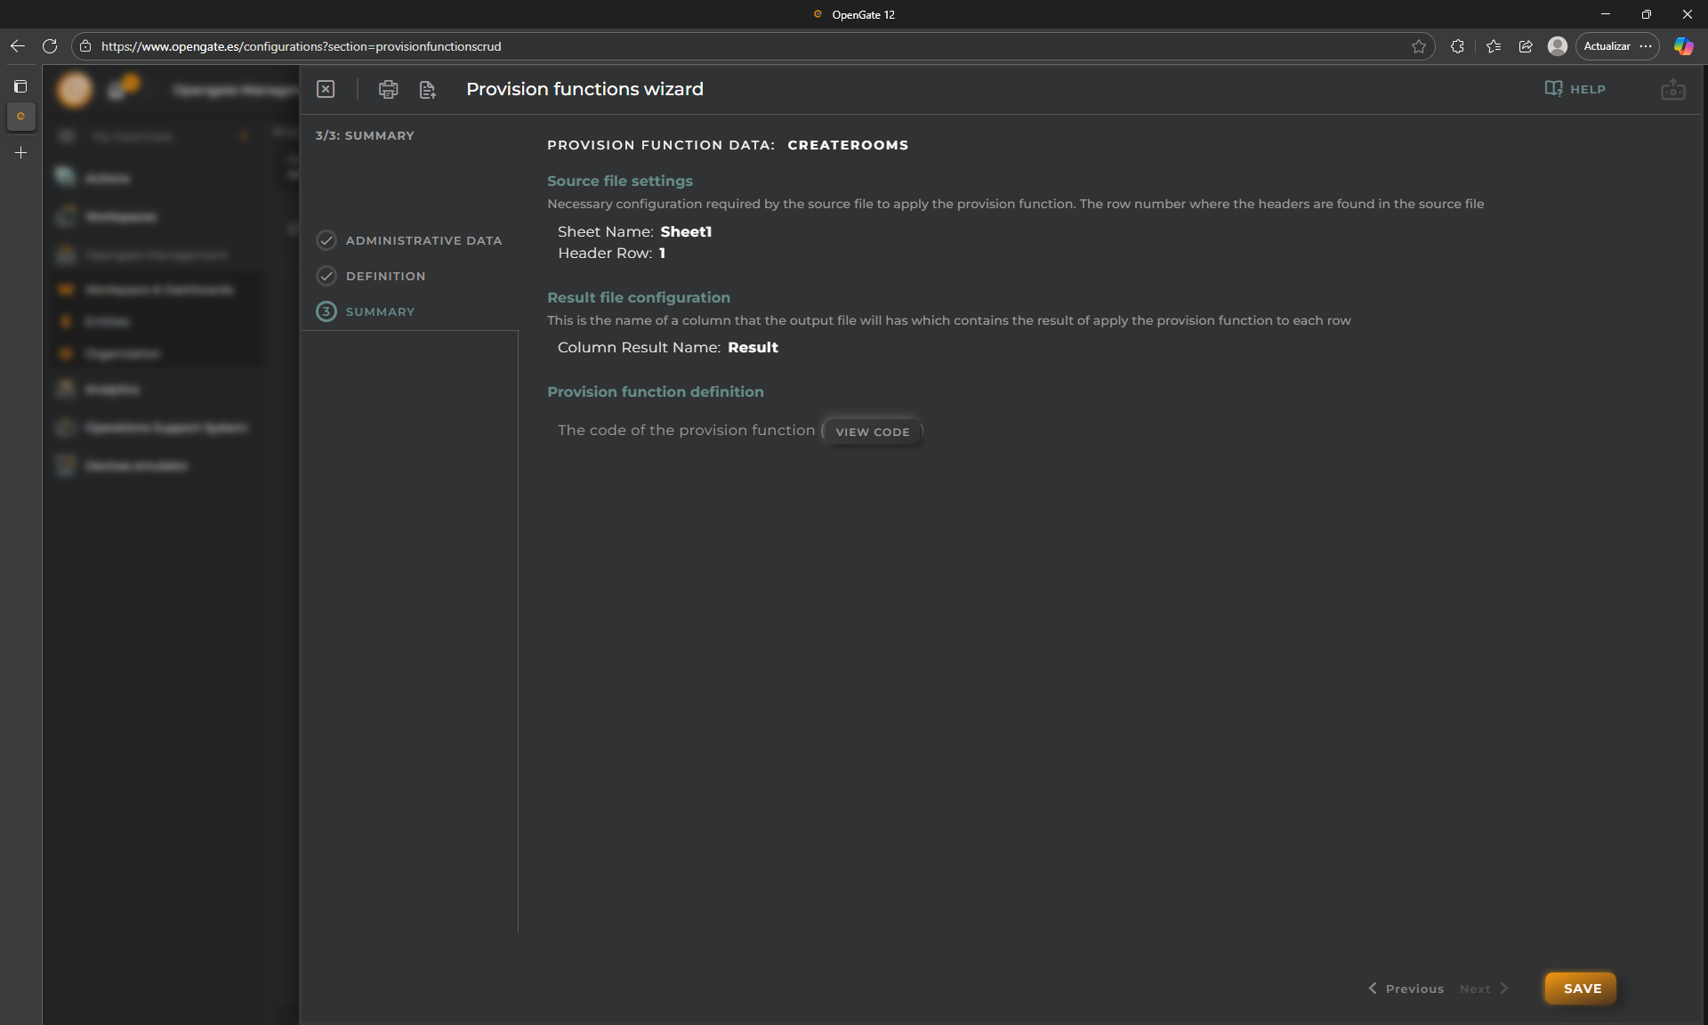The image size is (1708, 1025).
Task: Click the export document icon beside the printer
Action: coord(427,89)
